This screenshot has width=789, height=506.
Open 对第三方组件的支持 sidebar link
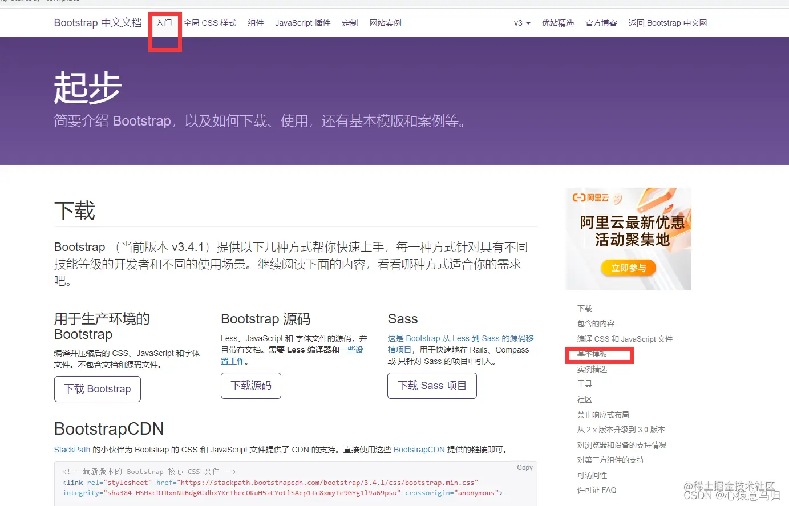tap(610, 460)
